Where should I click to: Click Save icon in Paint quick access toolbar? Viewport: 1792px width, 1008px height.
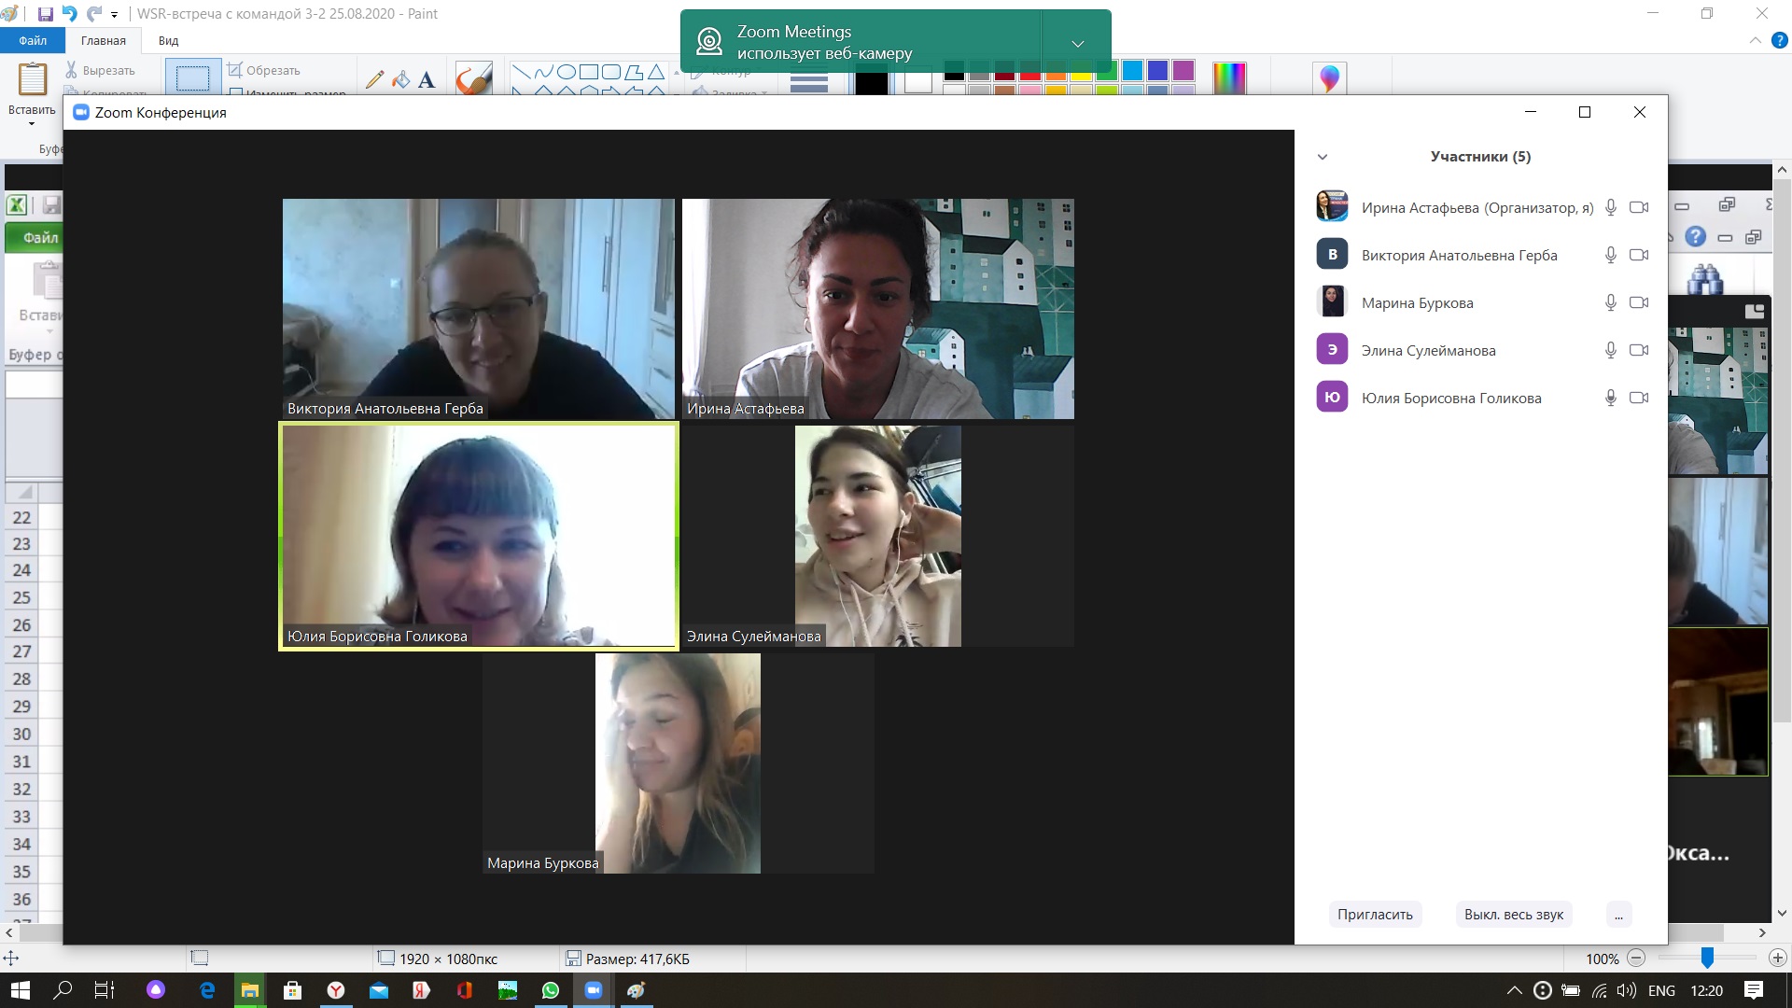(x=45, y=14)
